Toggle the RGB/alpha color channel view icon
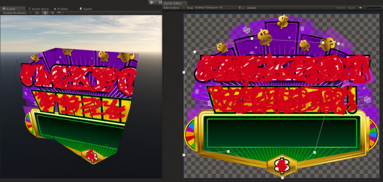Image resolution: width=383 pixels, height=182 pixels. pos(360,8)
